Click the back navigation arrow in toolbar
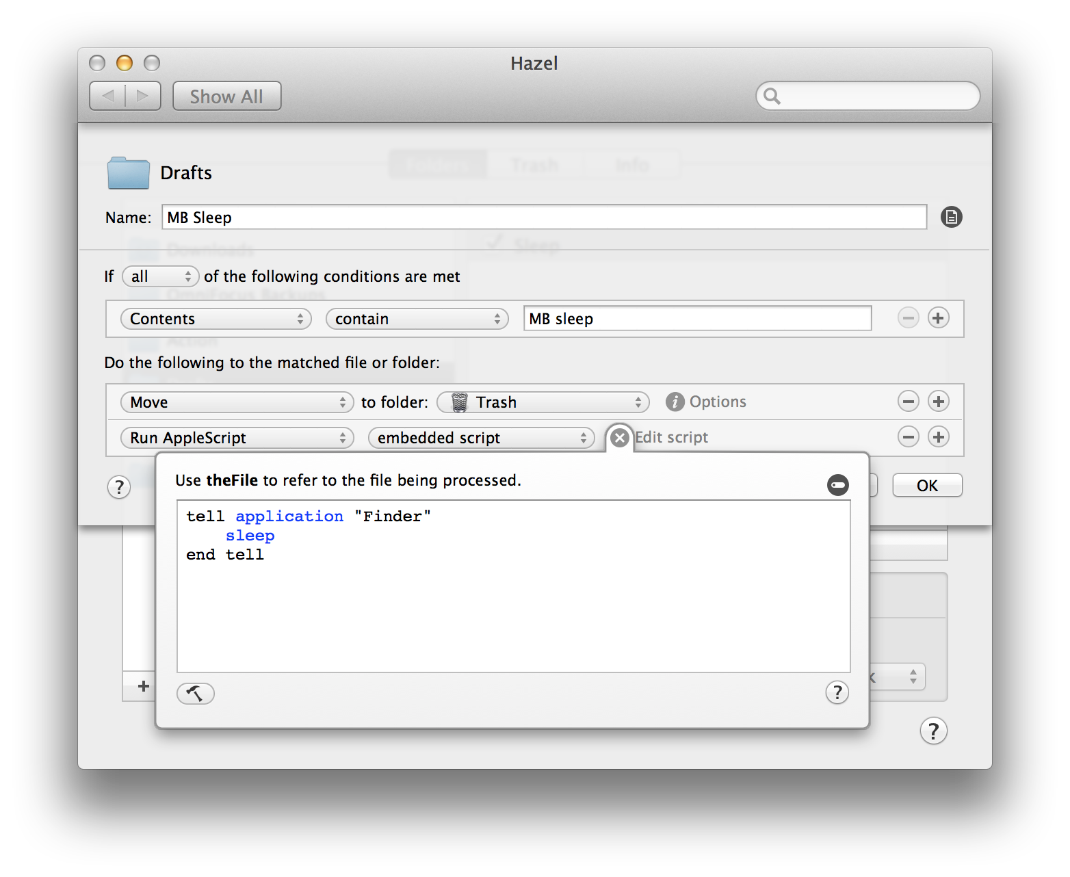Viewport: 1070px width, 877px height. [x=107, y=96]
